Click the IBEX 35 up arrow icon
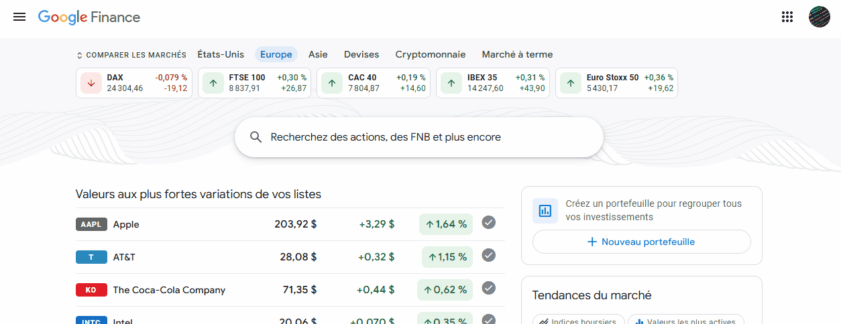The image size is (841, 324). [x=451, y=83]
